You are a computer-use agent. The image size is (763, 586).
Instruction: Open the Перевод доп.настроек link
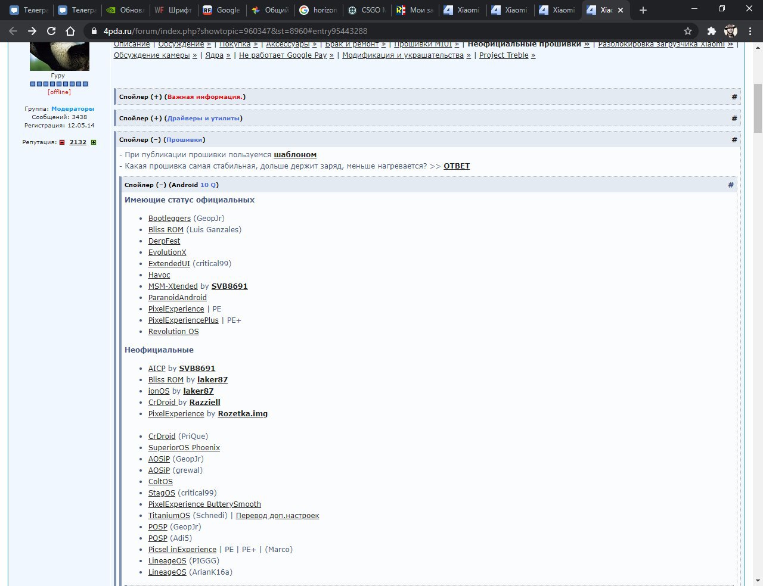click(277, 516)
